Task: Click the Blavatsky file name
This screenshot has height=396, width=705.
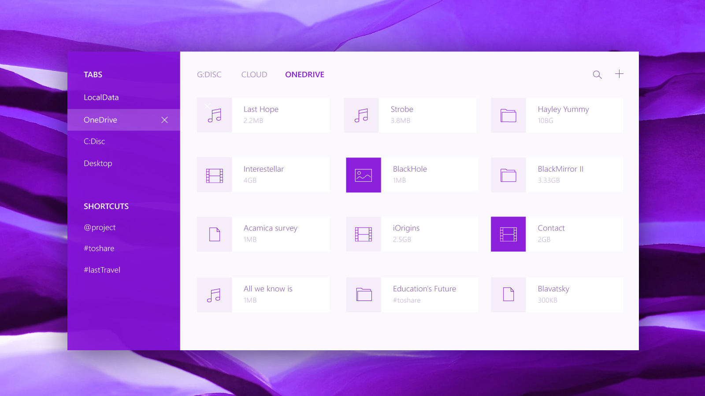Action: 553,289
